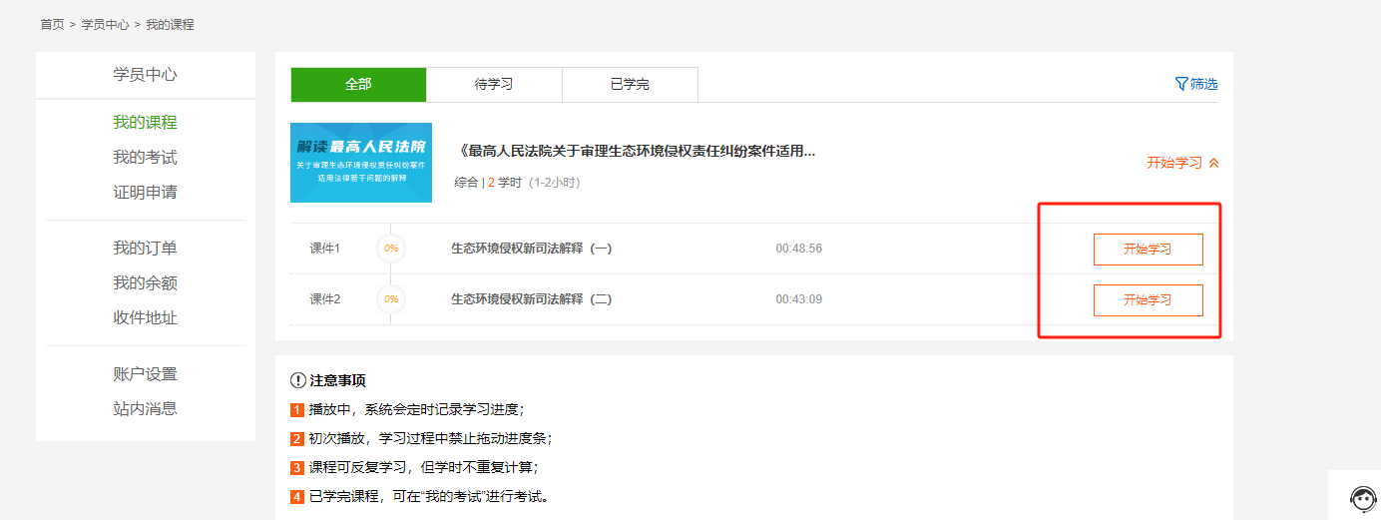Click the 注意事项 exclamation icon
Viewport: 1381px width, 520px height.
[297, 380]
